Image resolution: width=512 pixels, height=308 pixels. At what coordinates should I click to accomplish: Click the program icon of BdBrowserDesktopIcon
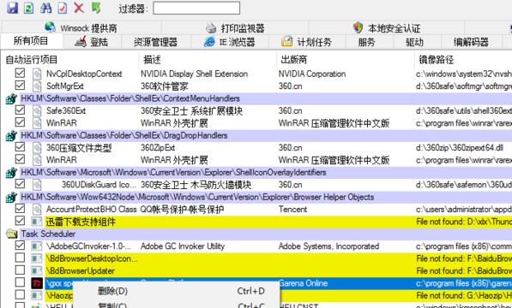click(37, 259)
